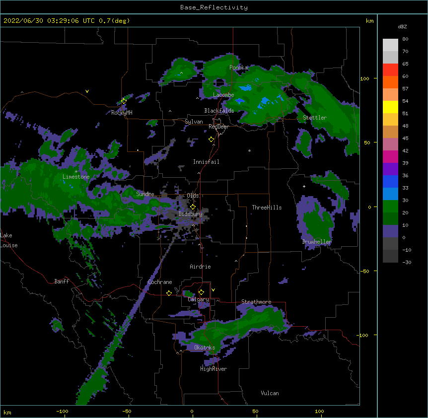Click the Base_Reflectivity title text

(x=214, y=7)
